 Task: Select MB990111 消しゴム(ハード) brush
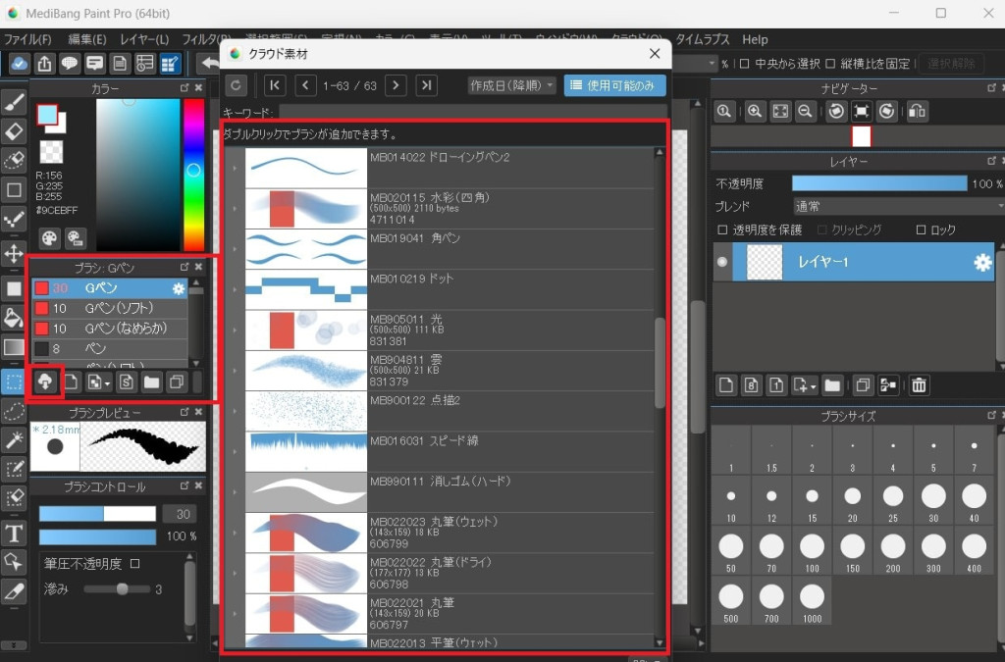coord(450,492)
